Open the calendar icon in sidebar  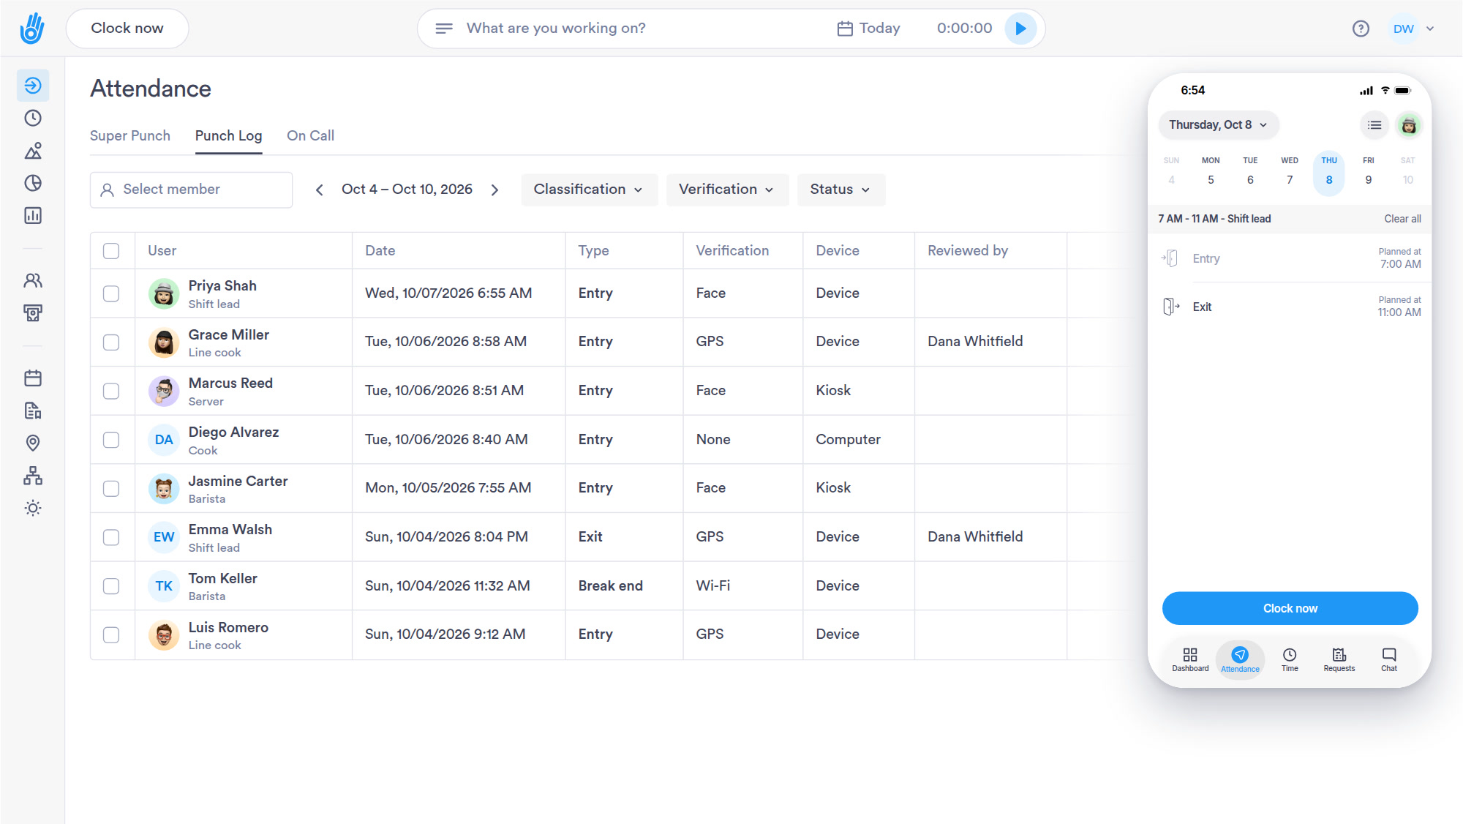coord(33,378)
